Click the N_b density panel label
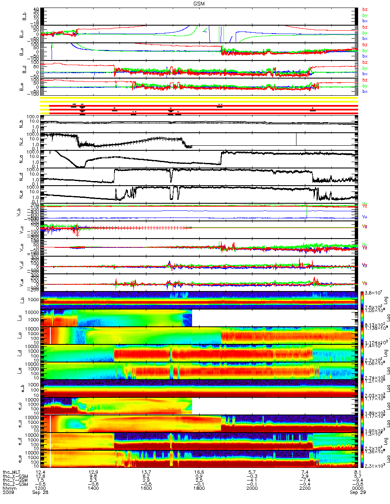This screenshot has width=390, height=504. coord(21,124)
